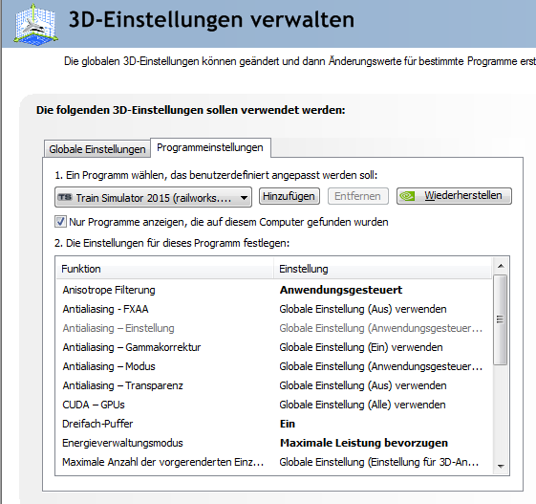Click the 3D settings cube header icon
The image size is (536, 504).
click(x=35, y=24)
